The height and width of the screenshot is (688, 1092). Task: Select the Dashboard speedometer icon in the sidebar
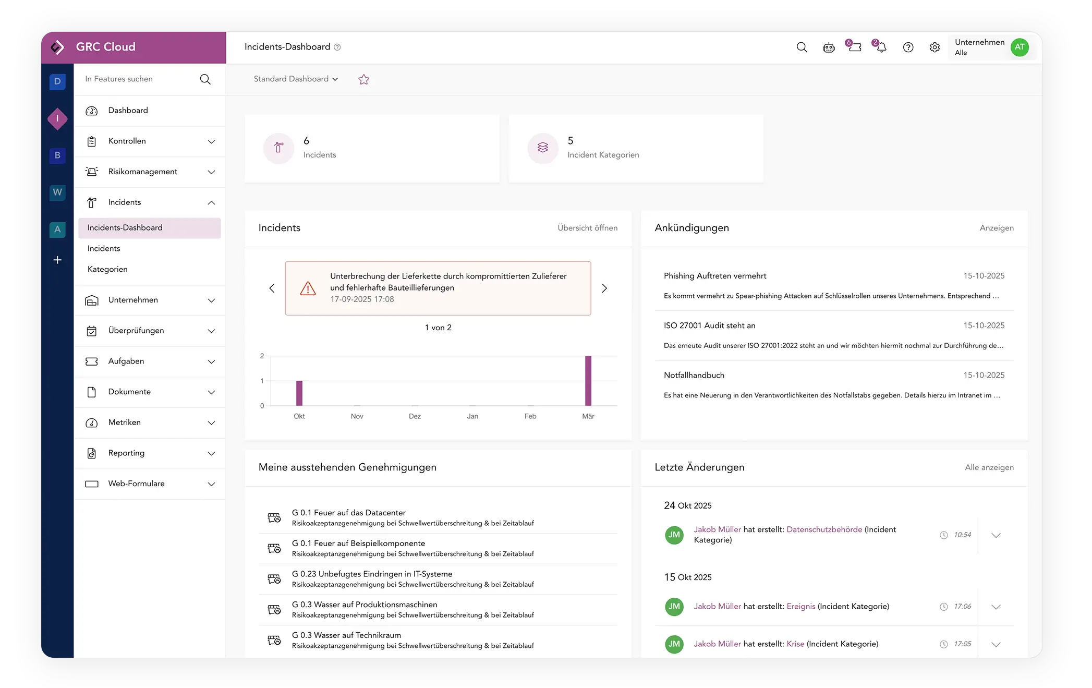92,110
